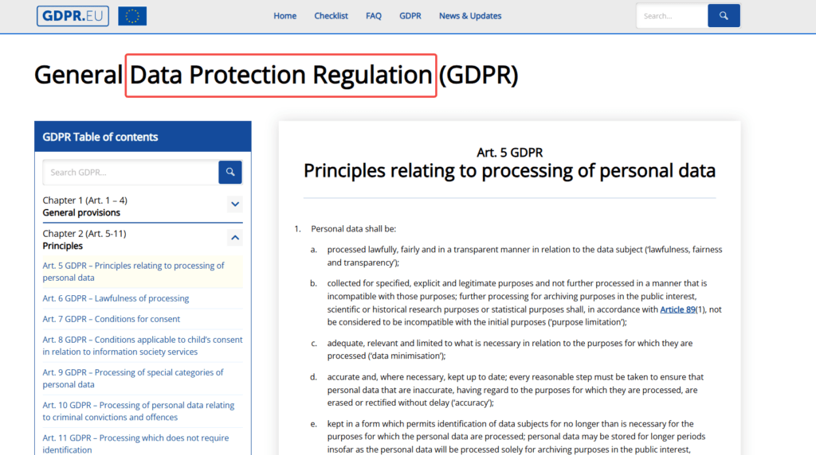Open Art. 5 GDPR Principles sidebar link

133,271
